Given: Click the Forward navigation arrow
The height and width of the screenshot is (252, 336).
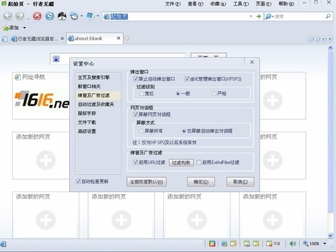Looking at the screenshot, I should point(20,16).
